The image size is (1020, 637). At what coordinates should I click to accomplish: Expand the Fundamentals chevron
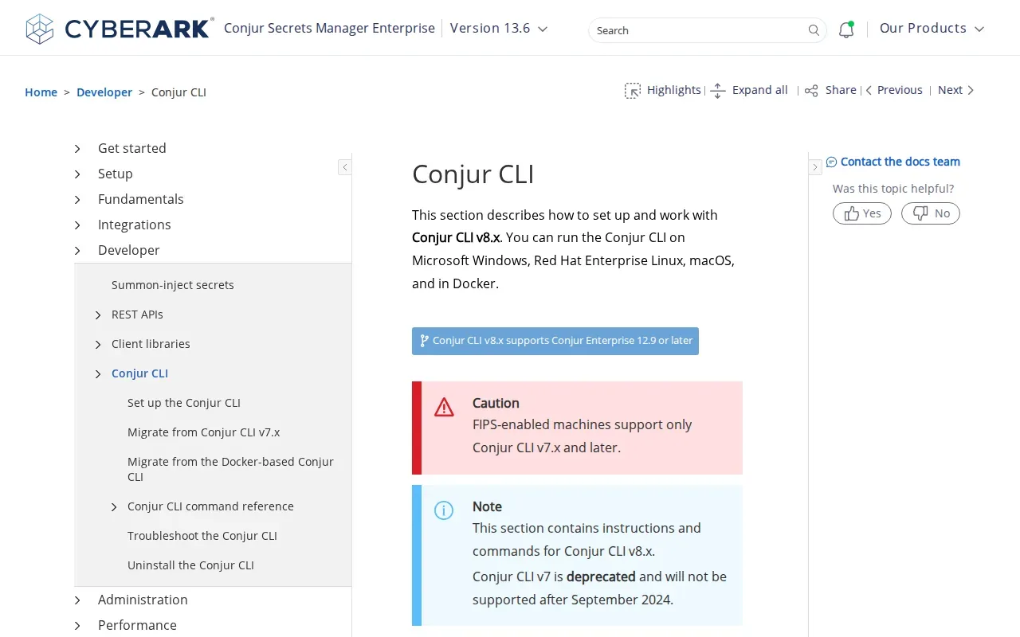coord(77,200)
